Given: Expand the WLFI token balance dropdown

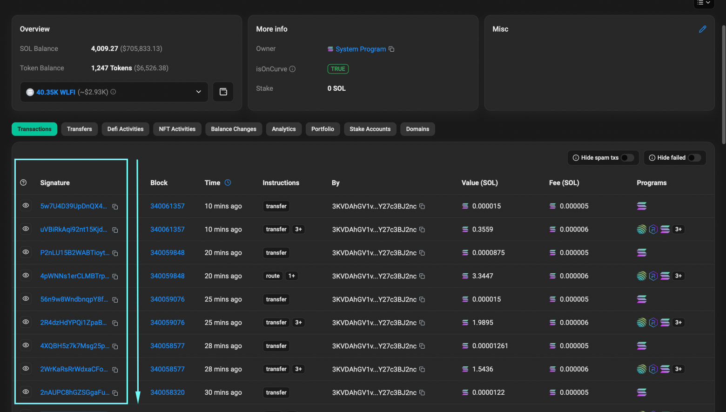Looking at the screenshot, I should coord(198,92).
